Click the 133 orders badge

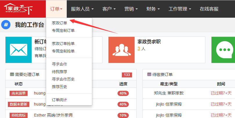coord(127,75)
